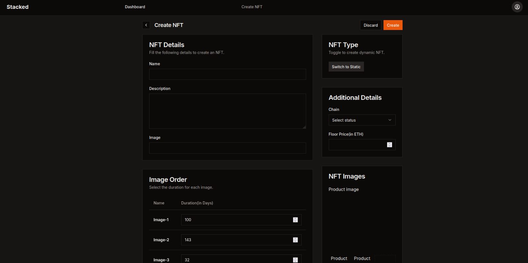Click Image-1 duration stepper arrows
Screen dimensions: 528x263
tap(295, 220)
